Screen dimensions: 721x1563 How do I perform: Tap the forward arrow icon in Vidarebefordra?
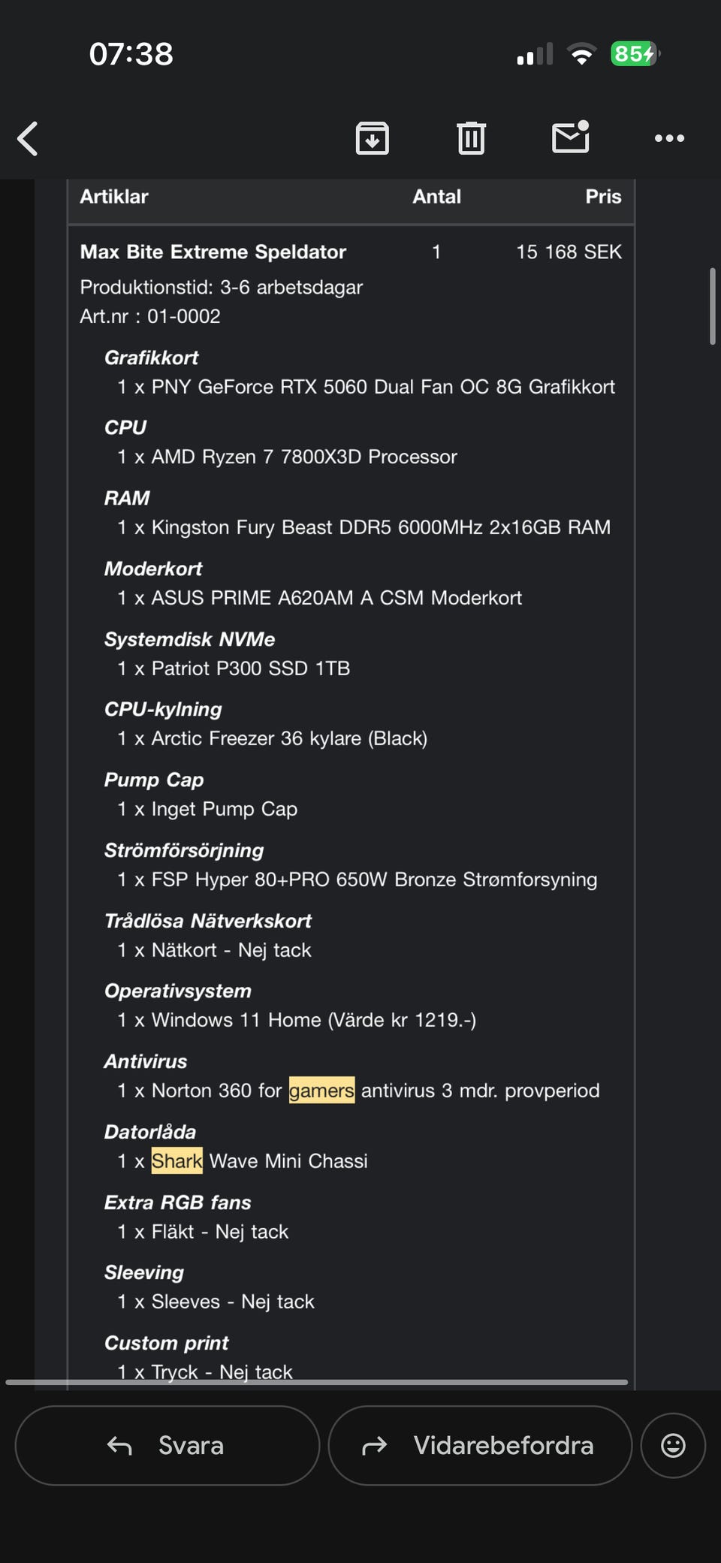tap(374, 1445)
